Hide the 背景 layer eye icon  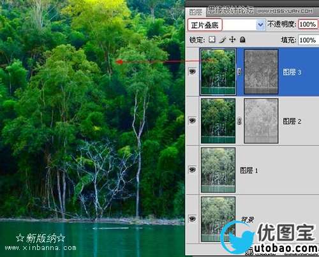192,219
